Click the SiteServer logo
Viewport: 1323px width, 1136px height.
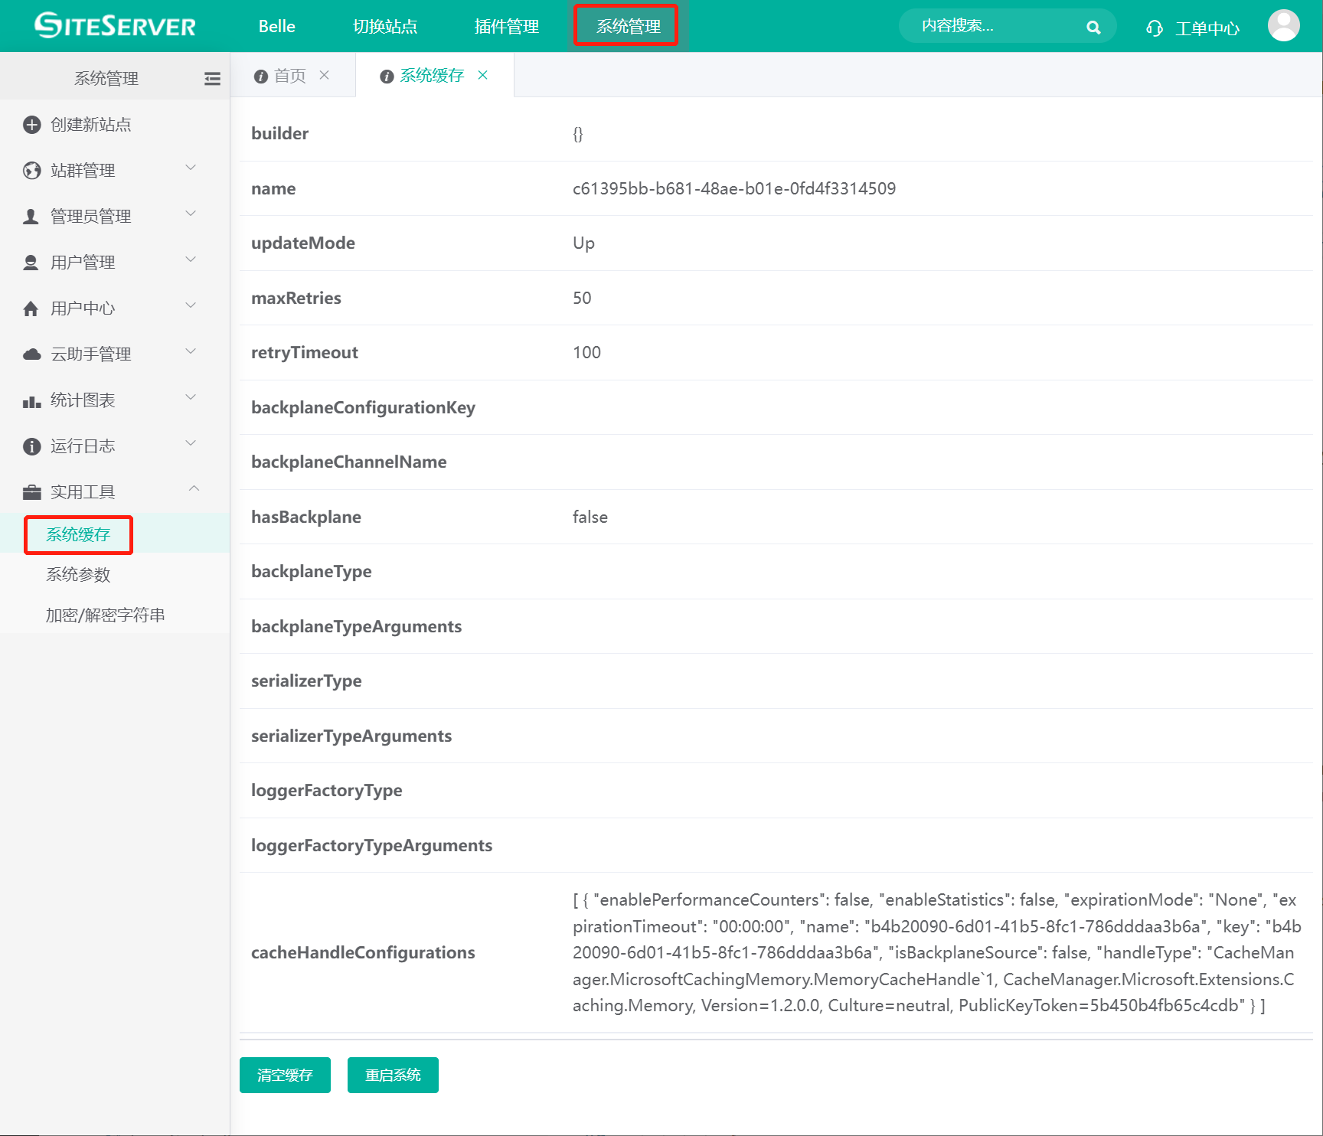tap(116, 26)
